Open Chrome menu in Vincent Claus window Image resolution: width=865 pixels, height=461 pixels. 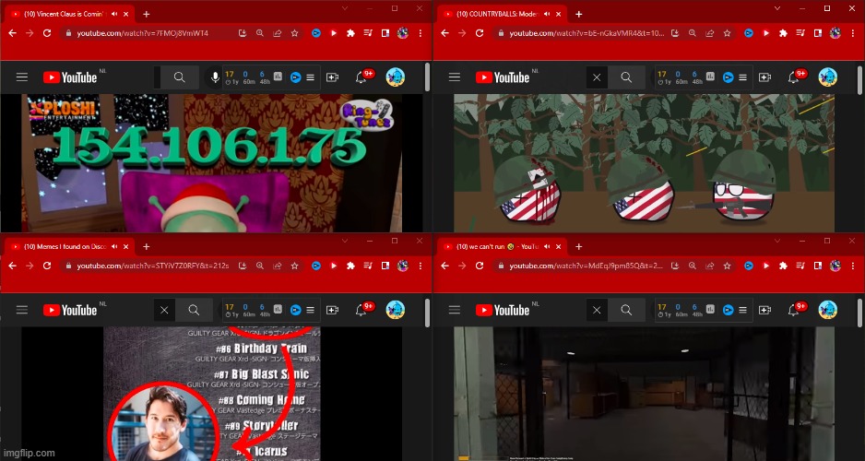(x=421, y=33)
